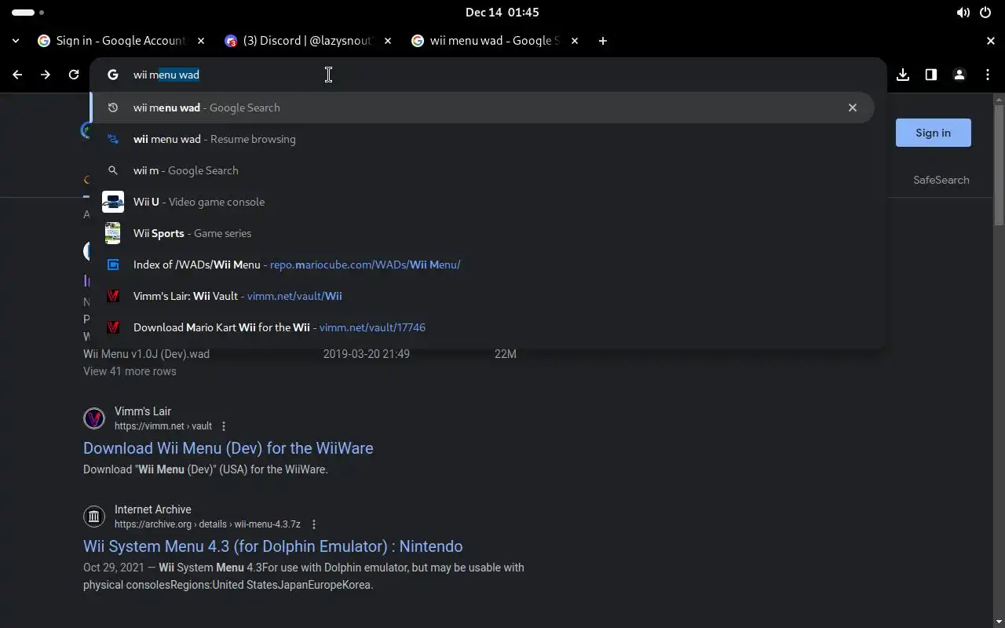This screenshot has width=1005, height=628.
Task: Switch to the Discord tab
Action: pyautogui.click(x=307, y=41)
